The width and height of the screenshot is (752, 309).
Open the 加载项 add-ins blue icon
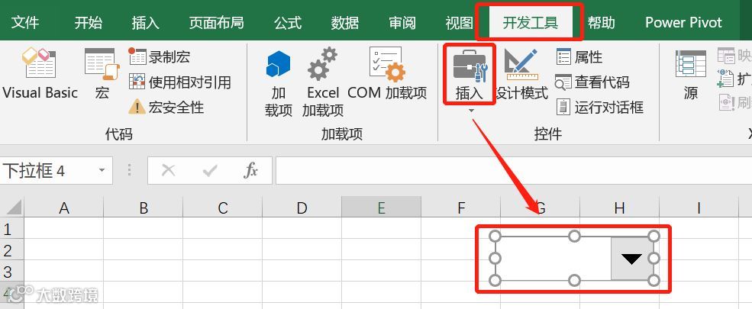(278, 82)
